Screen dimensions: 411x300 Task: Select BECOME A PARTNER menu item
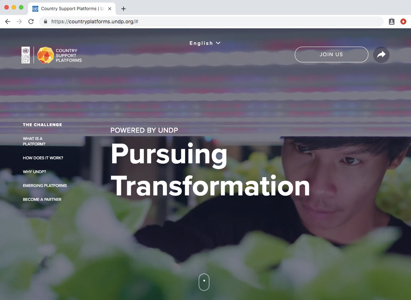42,199
